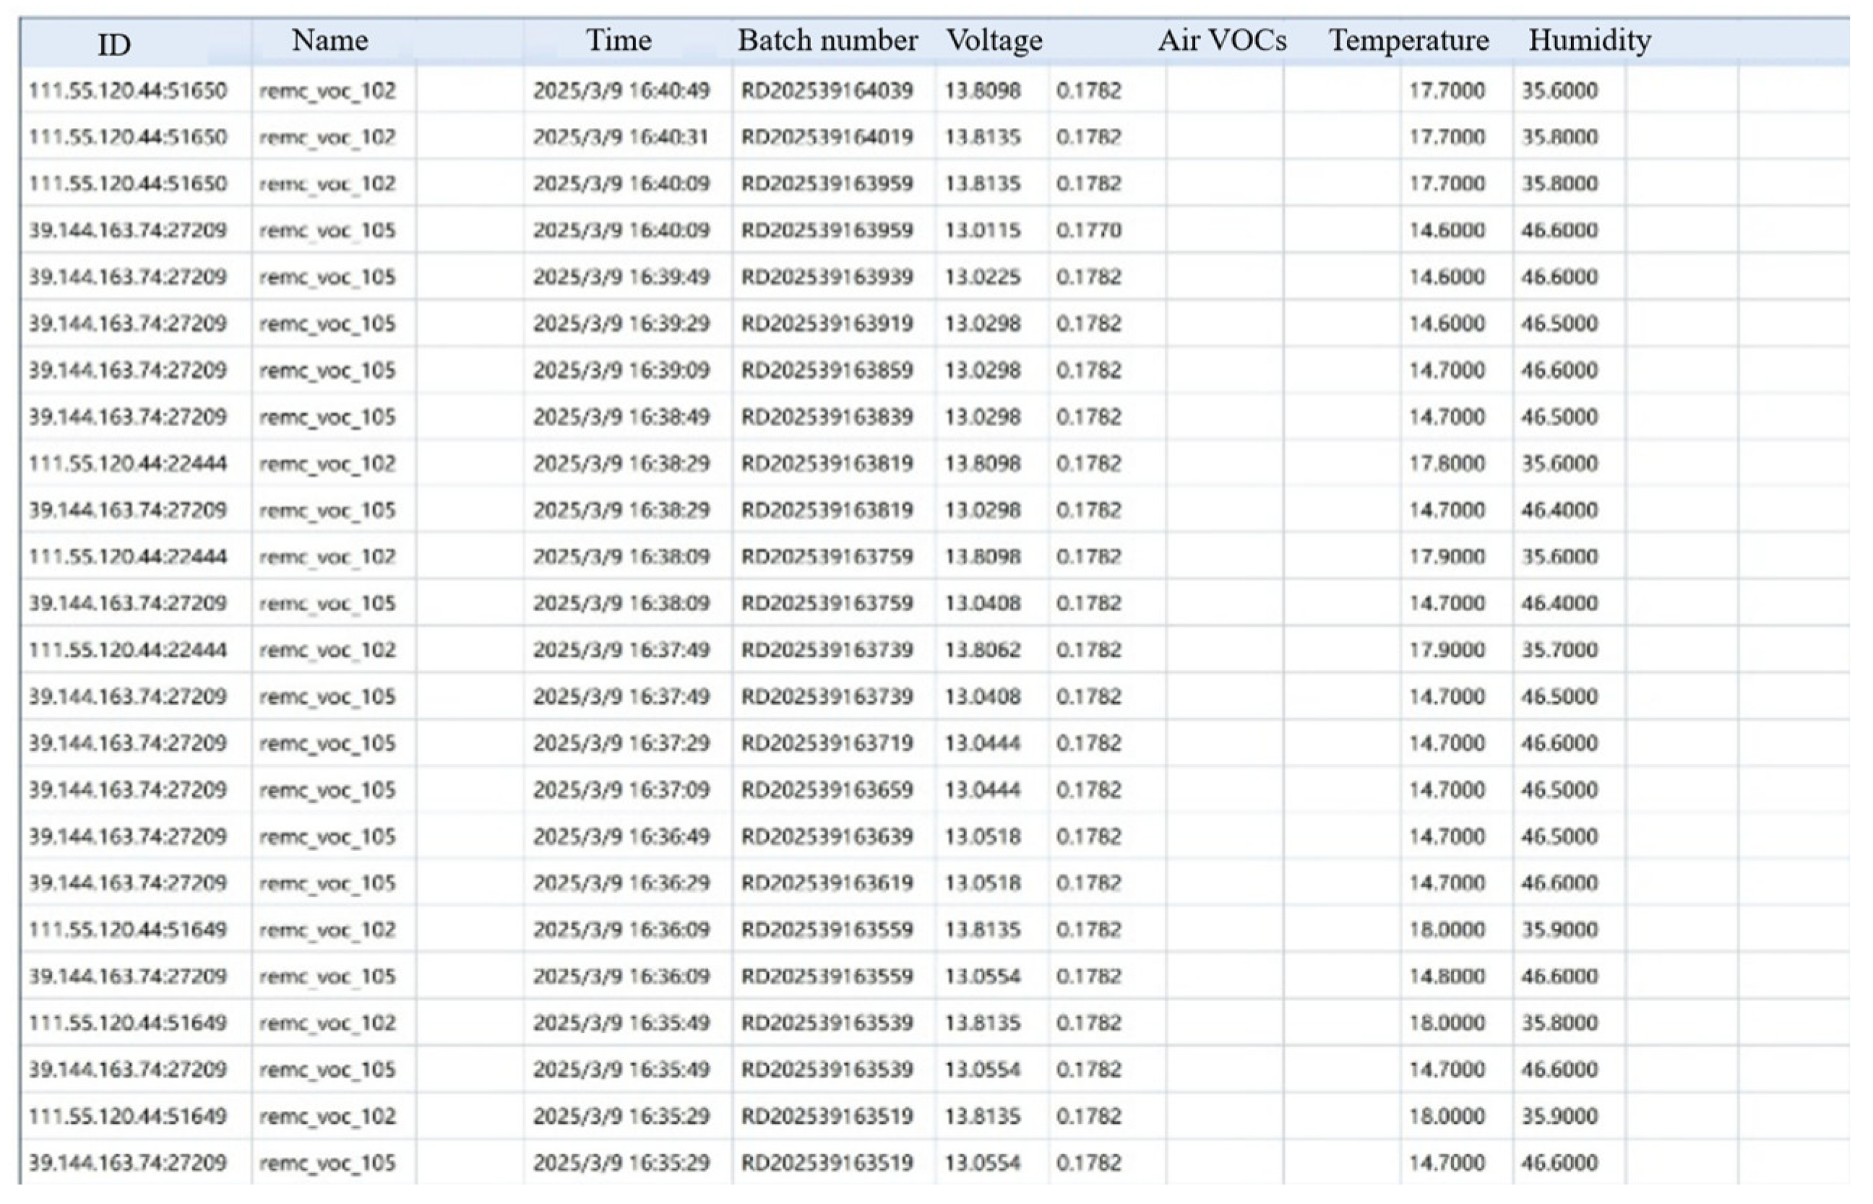Click the Batch number column header

coord(827,40)
